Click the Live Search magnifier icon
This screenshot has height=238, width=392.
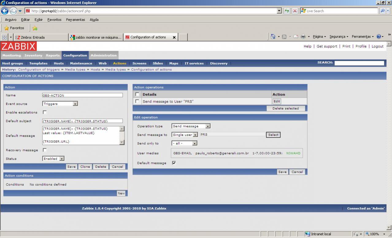pos(382,11)
